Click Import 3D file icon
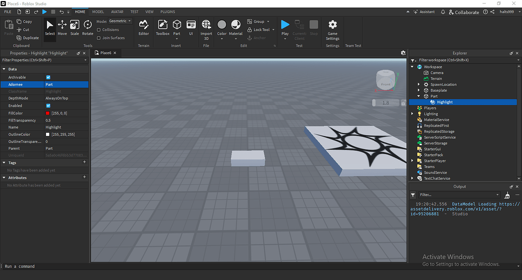This screenshot has width=522, height=280. [x=206, y=29]
